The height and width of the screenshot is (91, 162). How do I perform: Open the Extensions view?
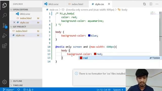pyautogui.click(x=5, y=46)
